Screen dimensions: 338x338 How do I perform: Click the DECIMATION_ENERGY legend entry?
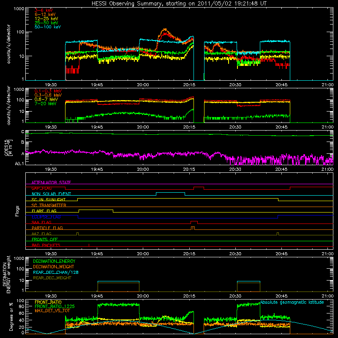pyautogui.click(x=54, y=261)
